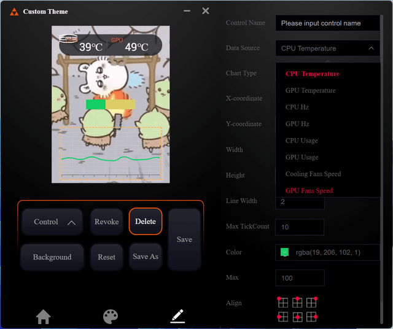This screenshot has width=393, height=329.
Task: Click the Control Name input field
Action: pyautogui.click(x=327, y=23)
